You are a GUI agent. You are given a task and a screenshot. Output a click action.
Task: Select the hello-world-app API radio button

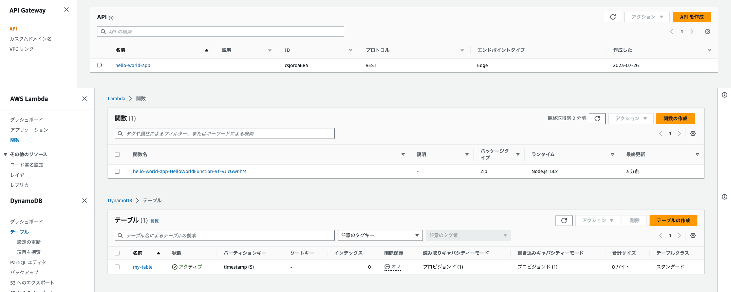click(99, 65)
